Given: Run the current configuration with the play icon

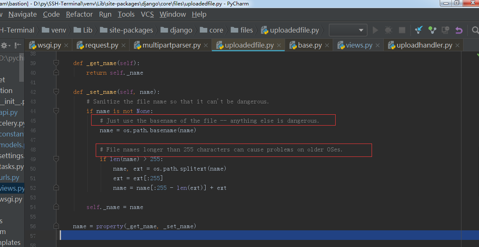Looking at the screenshot, I should tap(375, 30).
